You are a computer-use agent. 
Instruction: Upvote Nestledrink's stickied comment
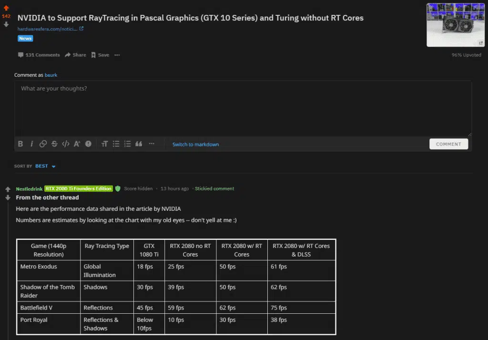tap(8, 189)
